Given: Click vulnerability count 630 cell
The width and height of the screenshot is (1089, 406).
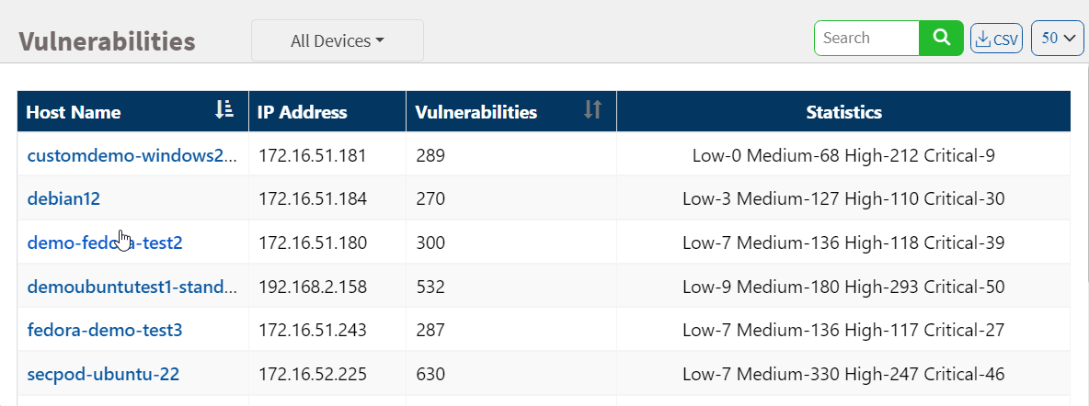Looking at the screenshot, I should (x=430, y=374).
